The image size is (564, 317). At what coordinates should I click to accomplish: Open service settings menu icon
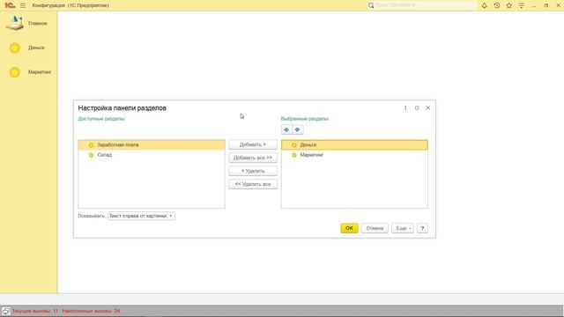pos(521,5)
